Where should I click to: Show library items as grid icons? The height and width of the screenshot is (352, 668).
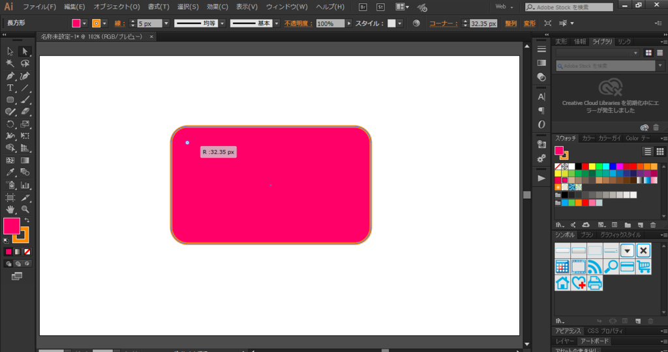(x=648, y=53)
